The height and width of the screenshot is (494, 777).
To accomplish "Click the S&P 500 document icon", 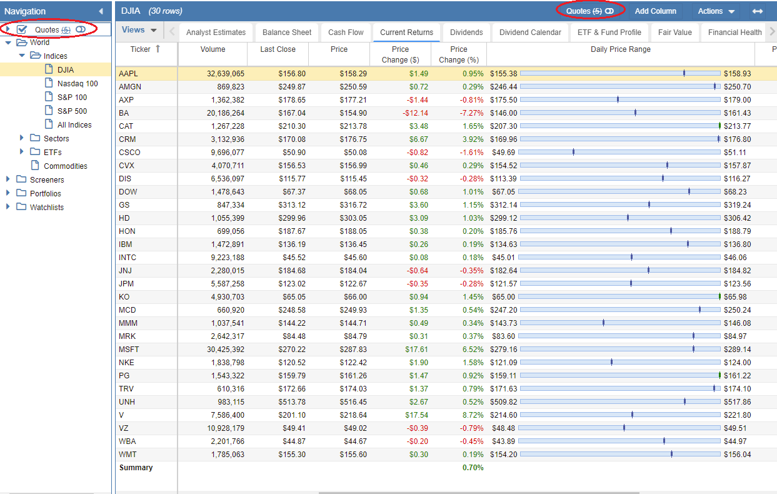I will (49, 111).
